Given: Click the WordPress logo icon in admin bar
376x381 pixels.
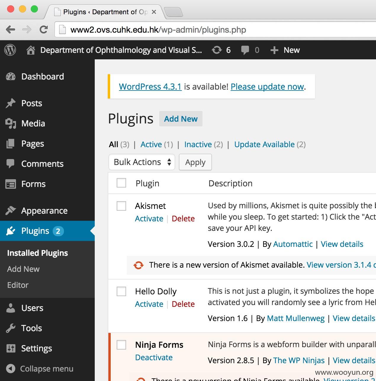Looking at the screenshot, I should click(10, 50).
